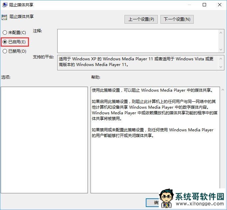
Task: Minimize the 阻止媒体共享 window
Action: (189, 5)
